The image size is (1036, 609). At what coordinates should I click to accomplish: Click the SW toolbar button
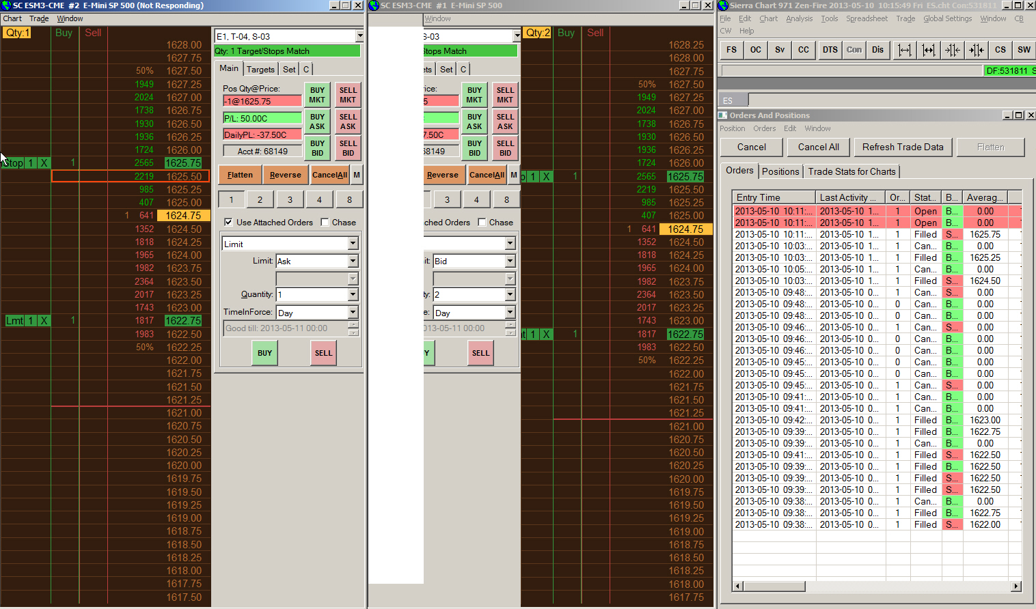(1024, 50)
